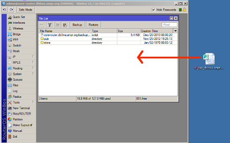Click the filter funnel icon in File List

point(49,25)
